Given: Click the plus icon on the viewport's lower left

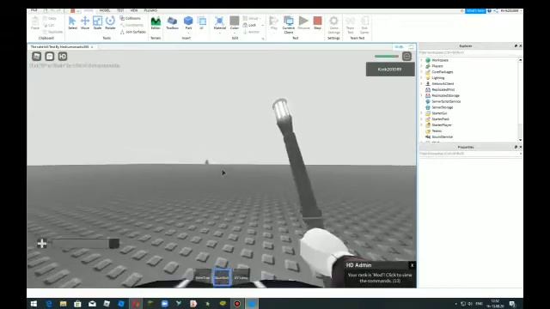Looking at the screenshot, I should point(42,243).
